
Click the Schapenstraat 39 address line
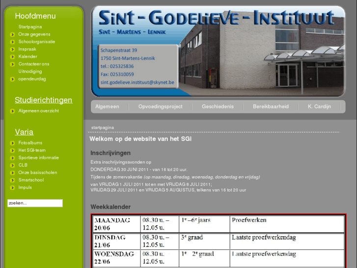[x=119, y=51]
